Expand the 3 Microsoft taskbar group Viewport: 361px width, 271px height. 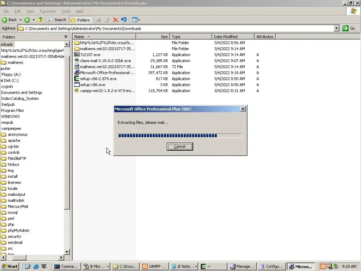[x=96, y=266]
